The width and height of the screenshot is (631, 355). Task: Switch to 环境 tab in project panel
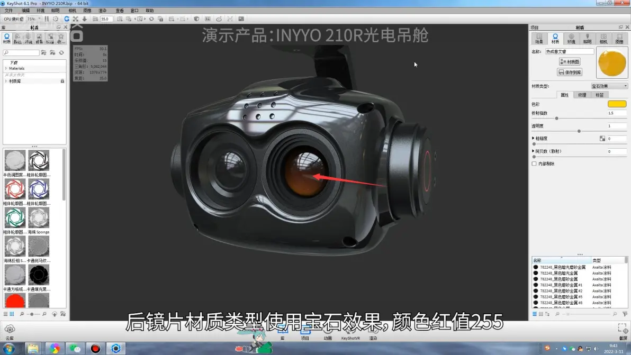(x=571, y=38)
